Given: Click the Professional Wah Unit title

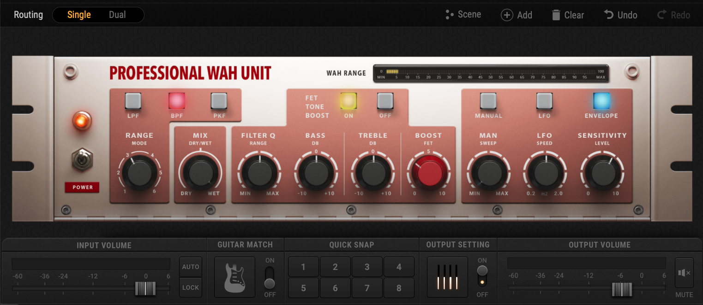Looking at the screenshot, I should (x=190, y=73).
